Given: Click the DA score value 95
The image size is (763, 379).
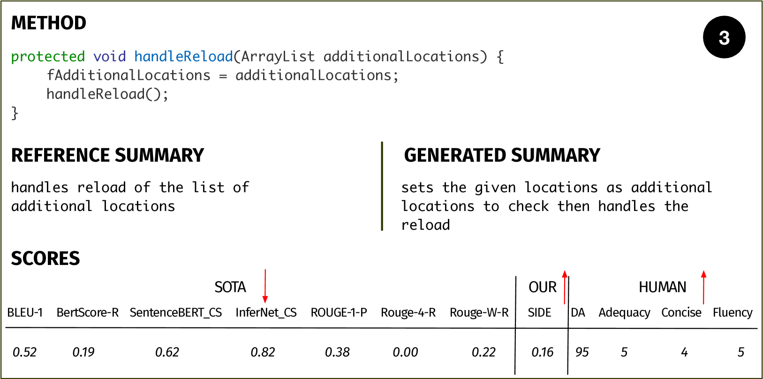Looking at the screenshot, I should point(582,352).
